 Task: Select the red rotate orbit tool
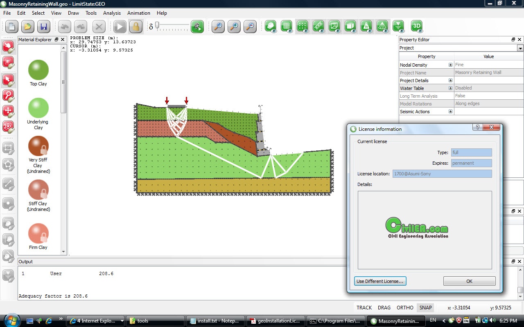pyautogui.click(x=9, y=127)
